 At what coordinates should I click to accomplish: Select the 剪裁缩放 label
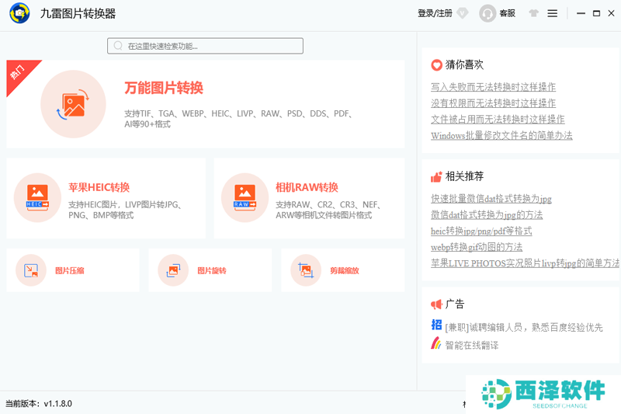pos(344,270)
